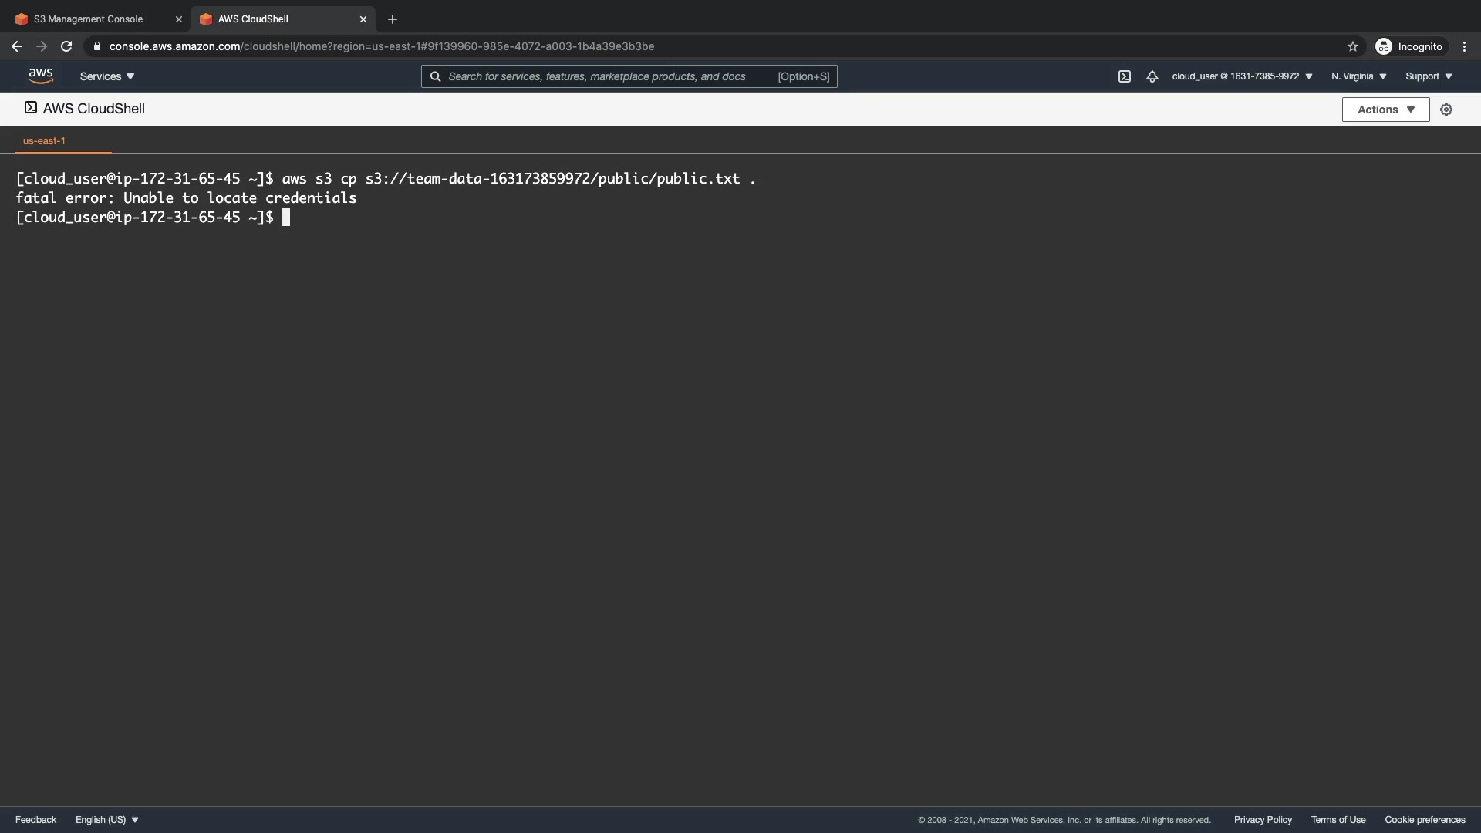Open the Support menu
The image size is (1481, 833).
(1429, 76)
